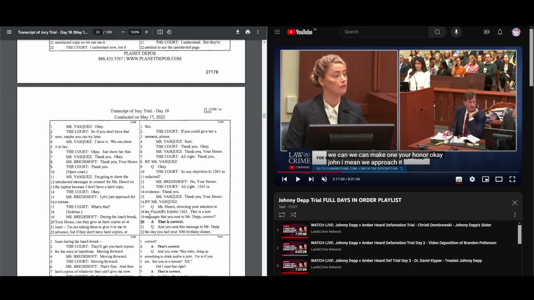Click the PDF file title in toolbar
Viewport: 534px width, 300px height.
(53, 32)
